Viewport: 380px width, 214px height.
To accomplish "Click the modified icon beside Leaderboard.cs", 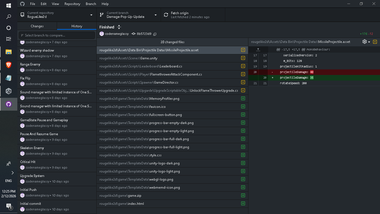I will (243, 66).
